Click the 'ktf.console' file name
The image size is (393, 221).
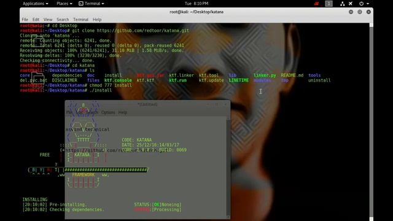click(x=118, y=80)
